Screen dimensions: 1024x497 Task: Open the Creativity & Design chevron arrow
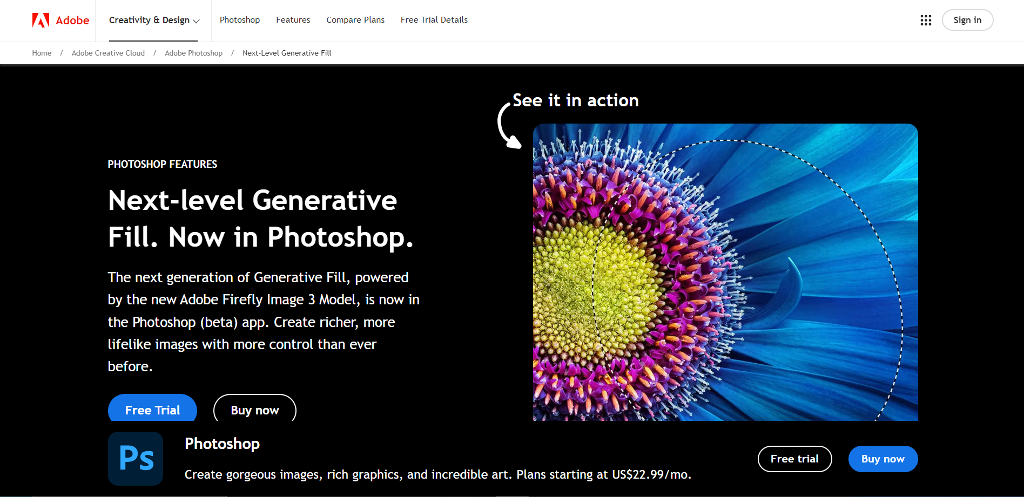[196, 21]
